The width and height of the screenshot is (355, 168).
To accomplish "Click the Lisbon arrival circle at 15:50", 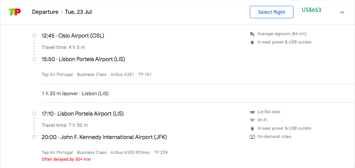I will click(x=34, y=59).
